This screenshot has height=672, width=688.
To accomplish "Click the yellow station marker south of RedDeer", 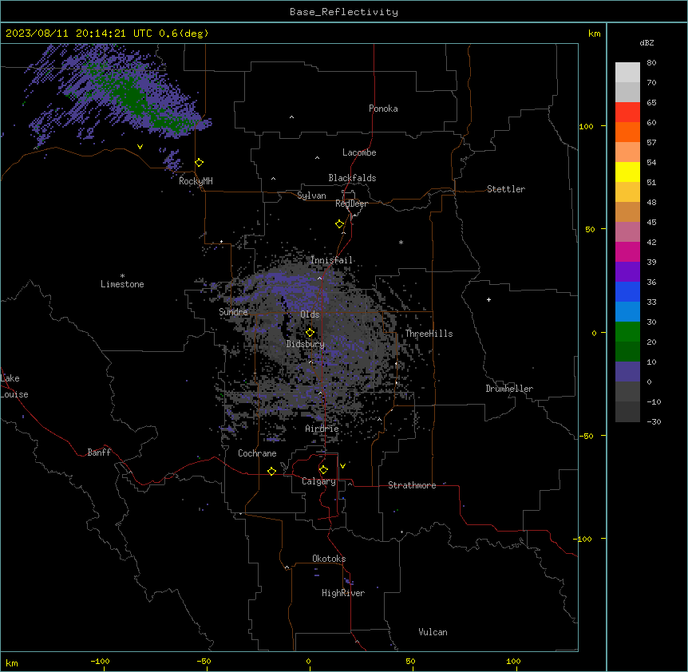I will pos(339,223).
